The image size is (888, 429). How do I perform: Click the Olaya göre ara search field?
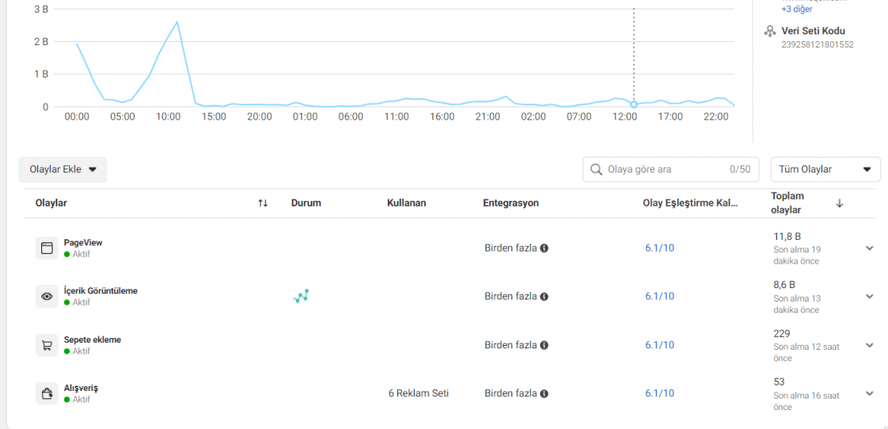670,169
